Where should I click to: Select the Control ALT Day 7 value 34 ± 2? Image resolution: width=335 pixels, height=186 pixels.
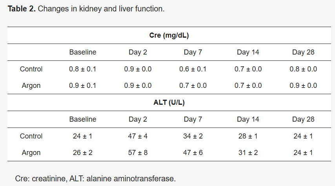[x=193, y=136]
